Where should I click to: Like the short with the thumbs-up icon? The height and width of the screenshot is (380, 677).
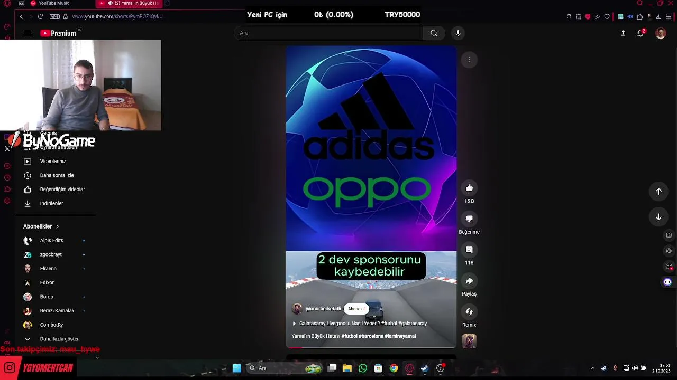click(x=469, y=188)
